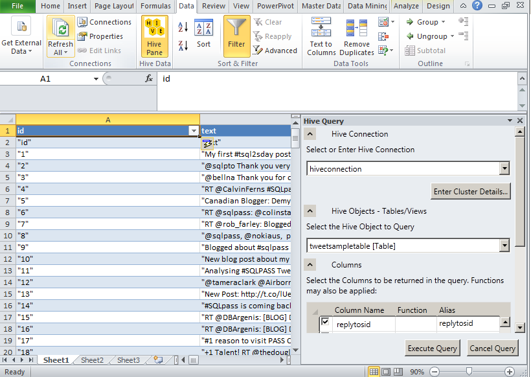Toggle the Hive Pane
Image resolution: width=531 pixels, height=377 pixels.
(x=154, y=36)
